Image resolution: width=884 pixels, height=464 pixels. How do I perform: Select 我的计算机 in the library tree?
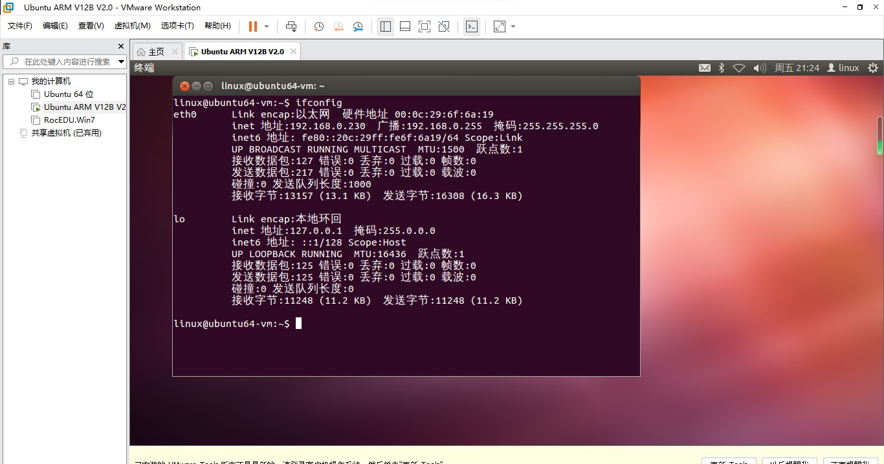pyautogui.click(x=51, y=81)
